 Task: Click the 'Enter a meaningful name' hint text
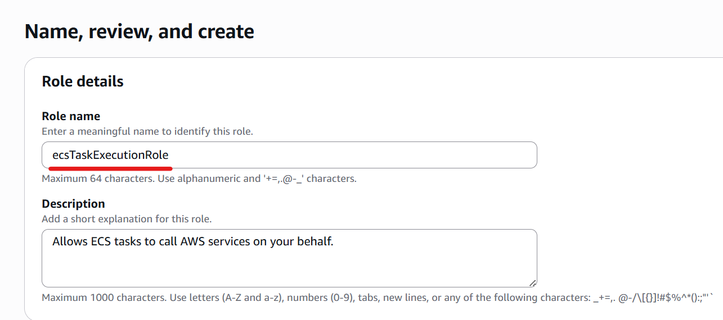(147, 132)
